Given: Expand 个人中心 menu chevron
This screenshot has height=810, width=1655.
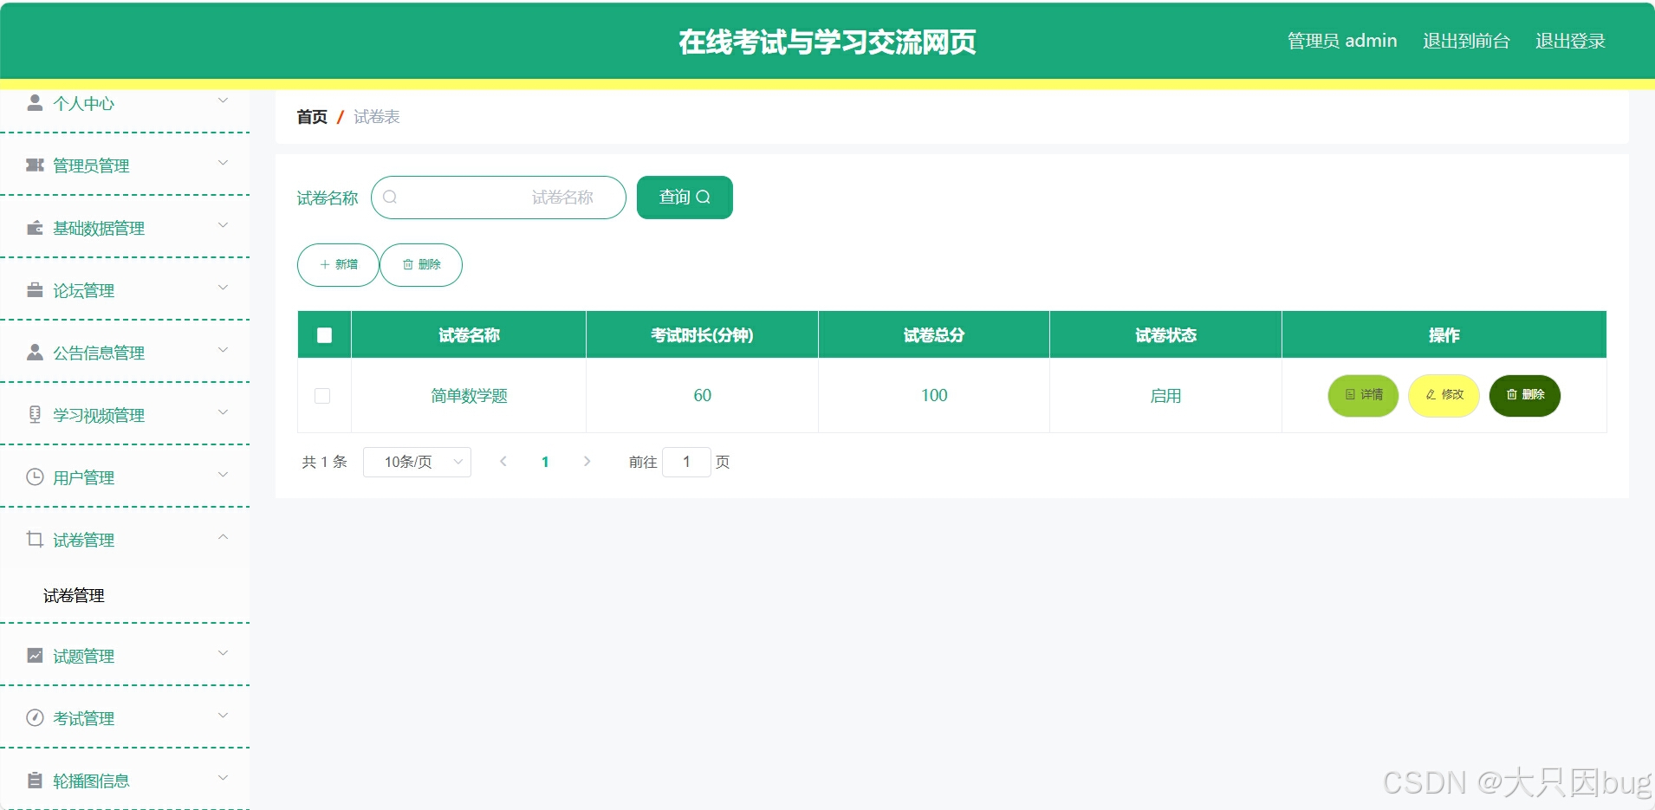Looking at the screenshot, I should pos(223,101).
